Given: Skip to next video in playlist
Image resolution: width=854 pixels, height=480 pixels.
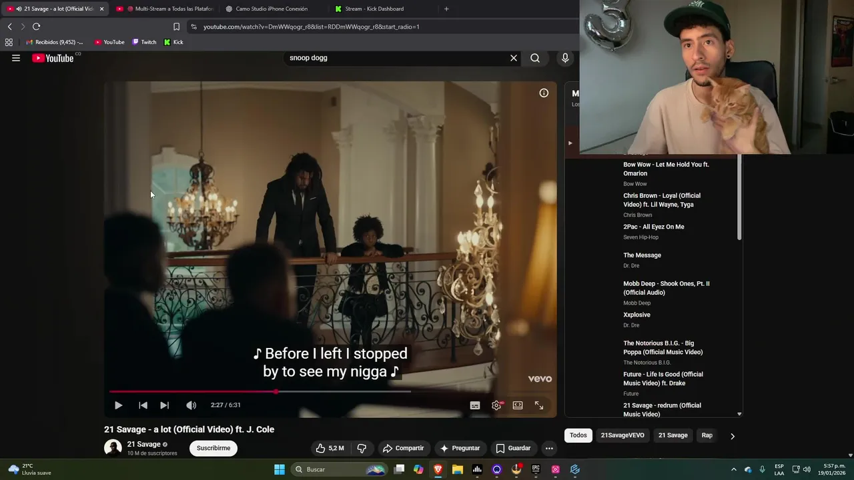Looking at the screenshot, I should (x=164, y=405).
